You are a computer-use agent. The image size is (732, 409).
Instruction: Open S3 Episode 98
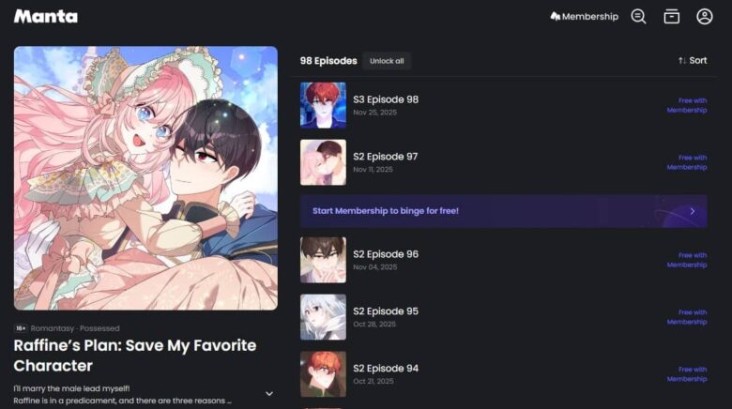[504, 105]
